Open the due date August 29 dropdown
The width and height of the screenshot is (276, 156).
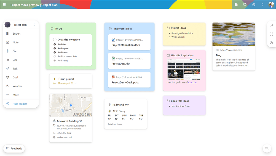[75, 83]
